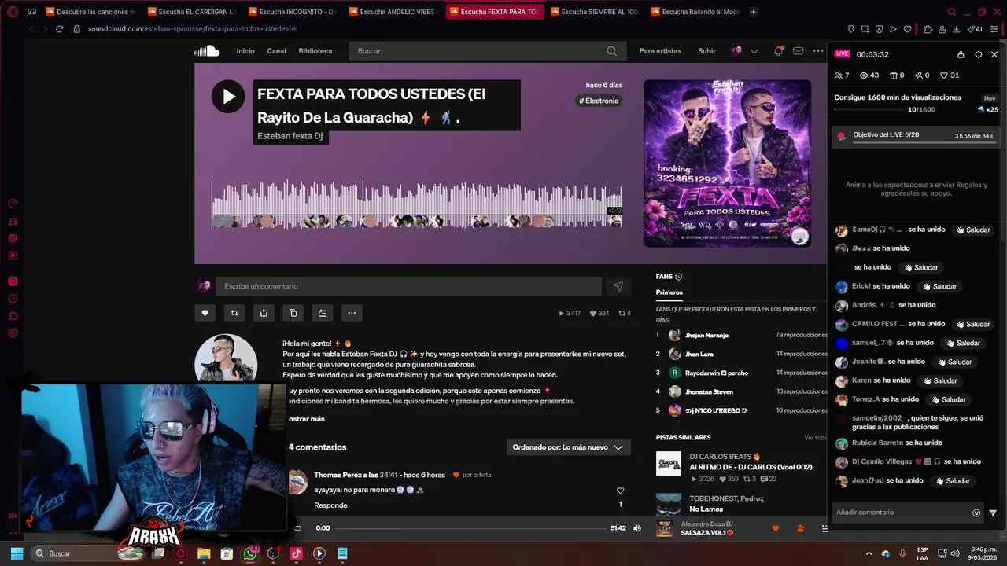
Task: Click the SoundCloud logo
Action: (x=207, y=51)
